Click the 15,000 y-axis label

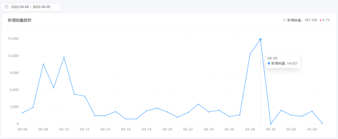tap(13, 39)
